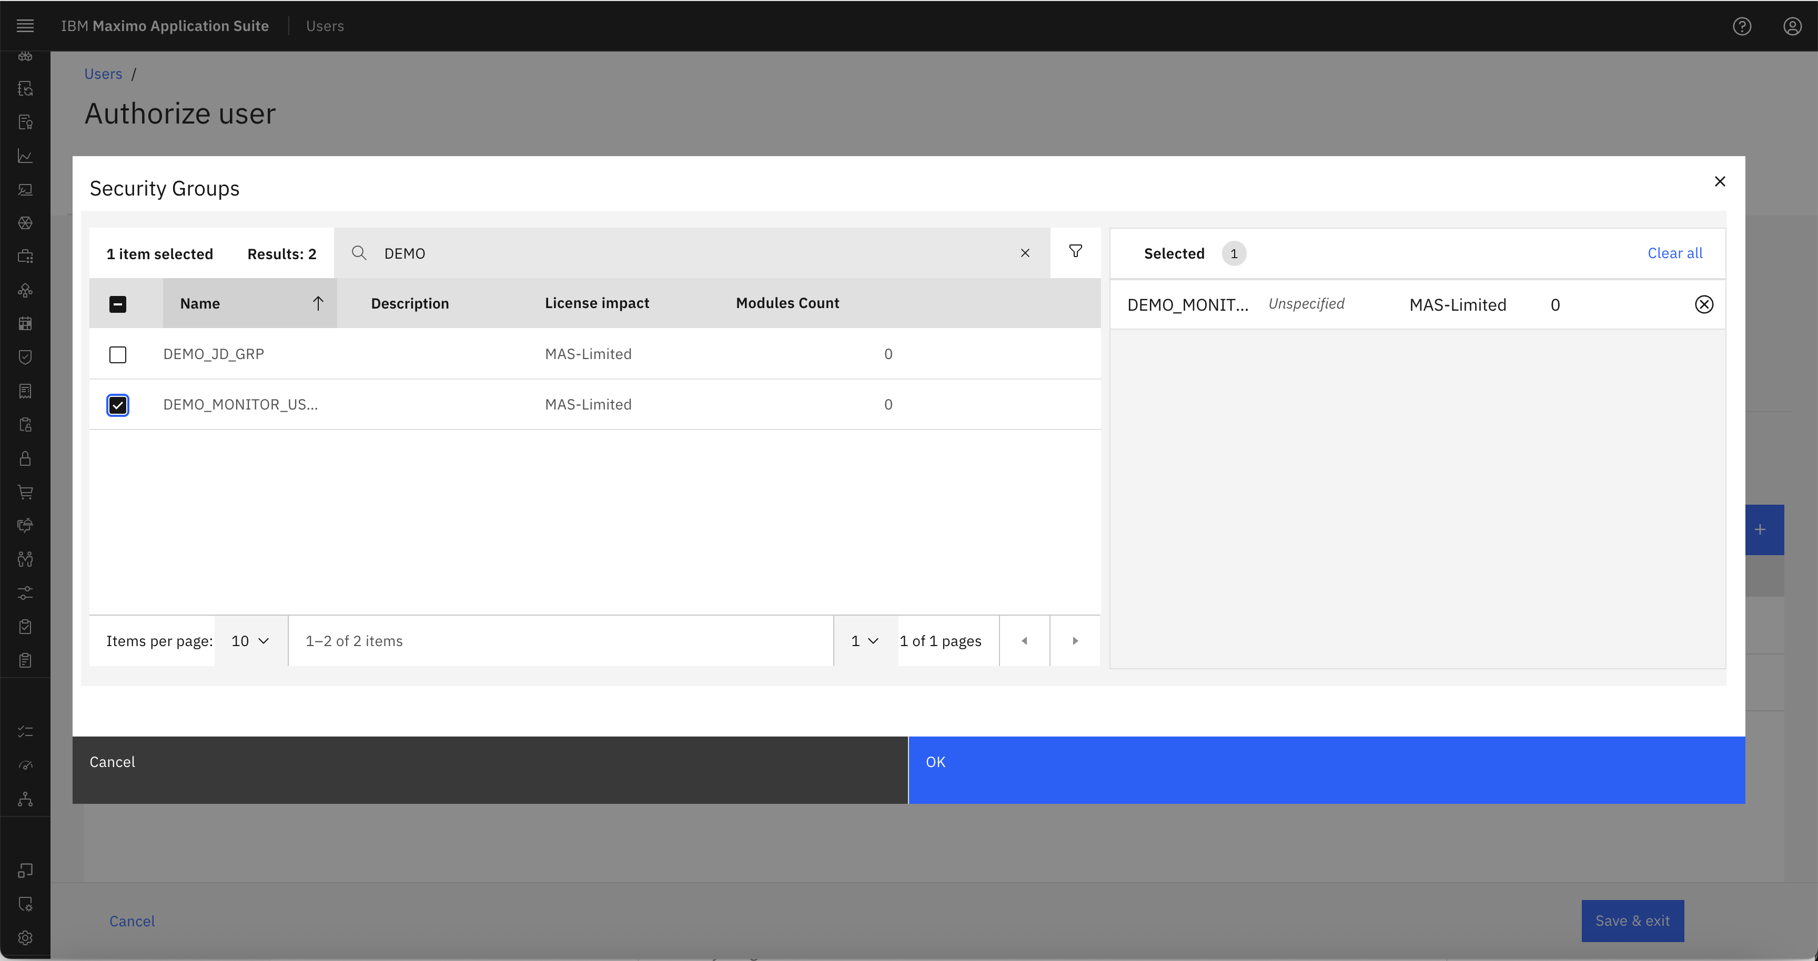Open the note-with-gear sidebar icon
The image size is (1818, 961).
point(25,904)
